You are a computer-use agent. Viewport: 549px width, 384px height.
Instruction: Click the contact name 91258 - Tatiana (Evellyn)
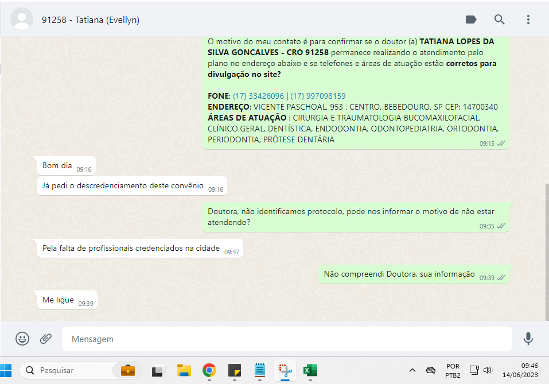(x=91, y=20)
